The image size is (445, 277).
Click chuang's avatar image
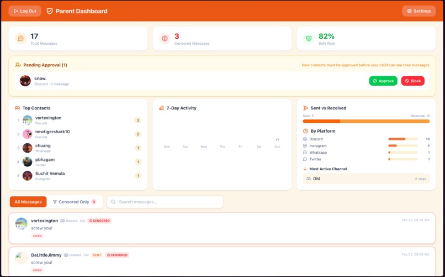click(28, 148)
